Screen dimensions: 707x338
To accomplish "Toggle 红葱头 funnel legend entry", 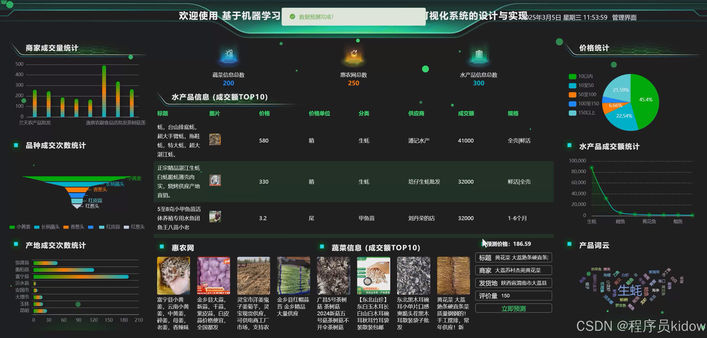I will 134,227.
